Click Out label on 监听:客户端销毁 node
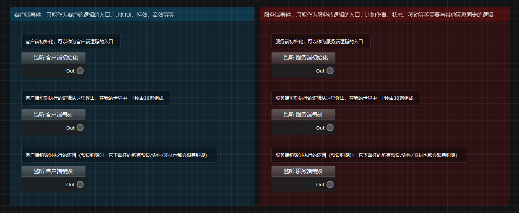Viewport: 519px width, 213px height. (x=70, y=184)
